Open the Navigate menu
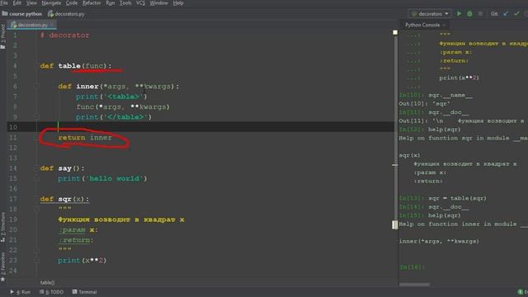 (51, 3)
